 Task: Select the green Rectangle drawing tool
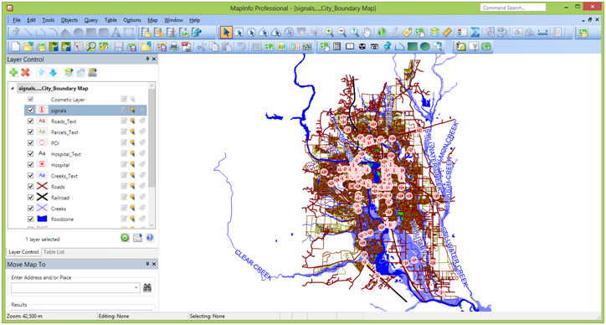coord(413,46)
